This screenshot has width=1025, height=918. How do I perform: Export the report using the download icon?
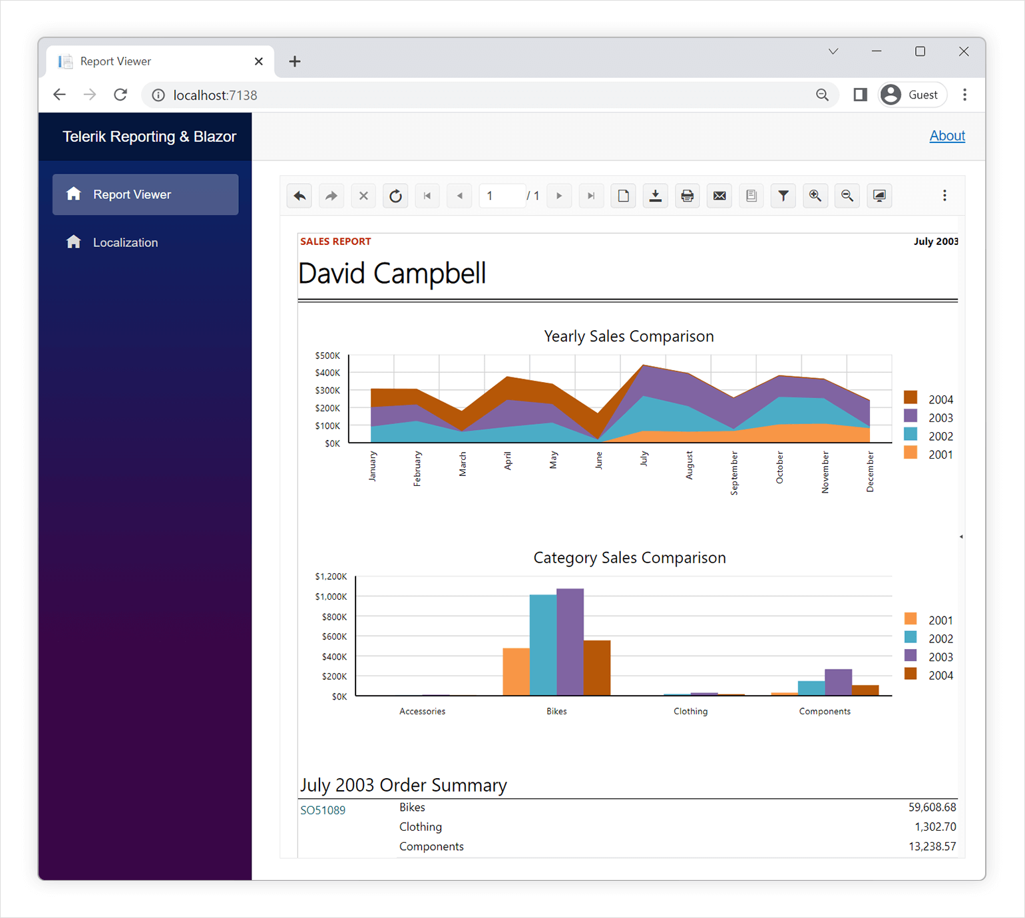pos(655,195)
